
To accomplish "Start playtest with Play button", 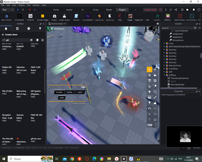I will click(x=18, y=10).
